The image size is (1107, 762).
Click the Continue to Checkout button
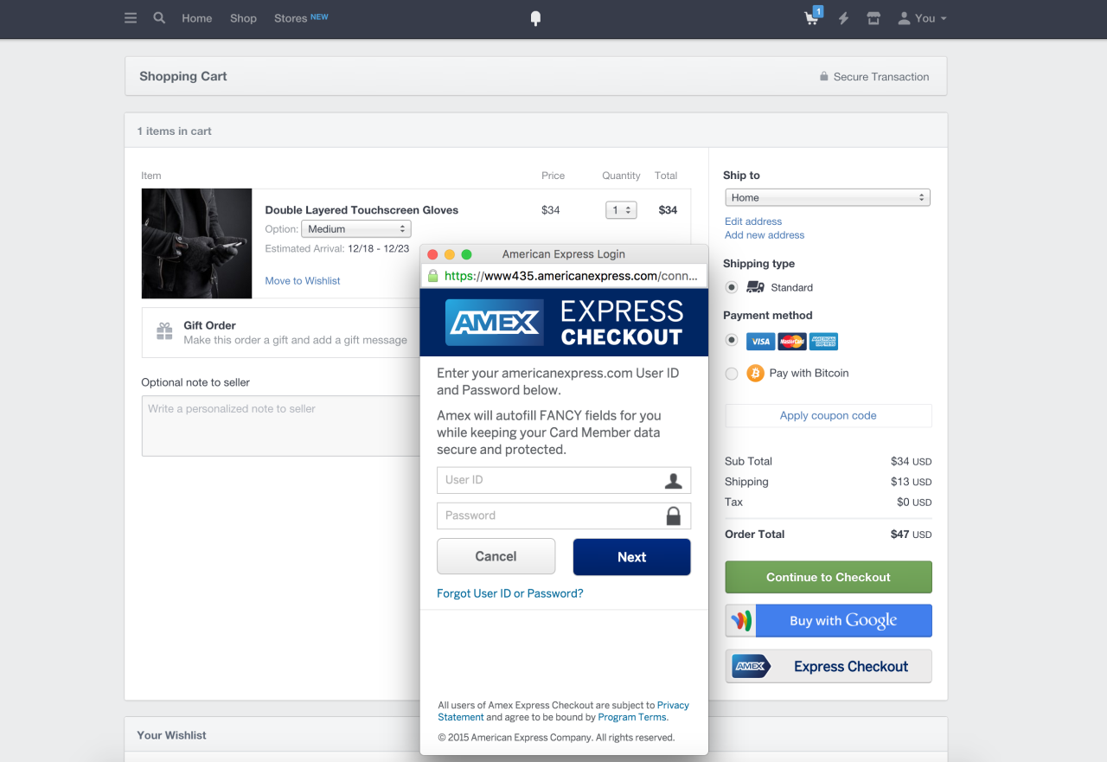pyautogui.click(x=829, y=577)
